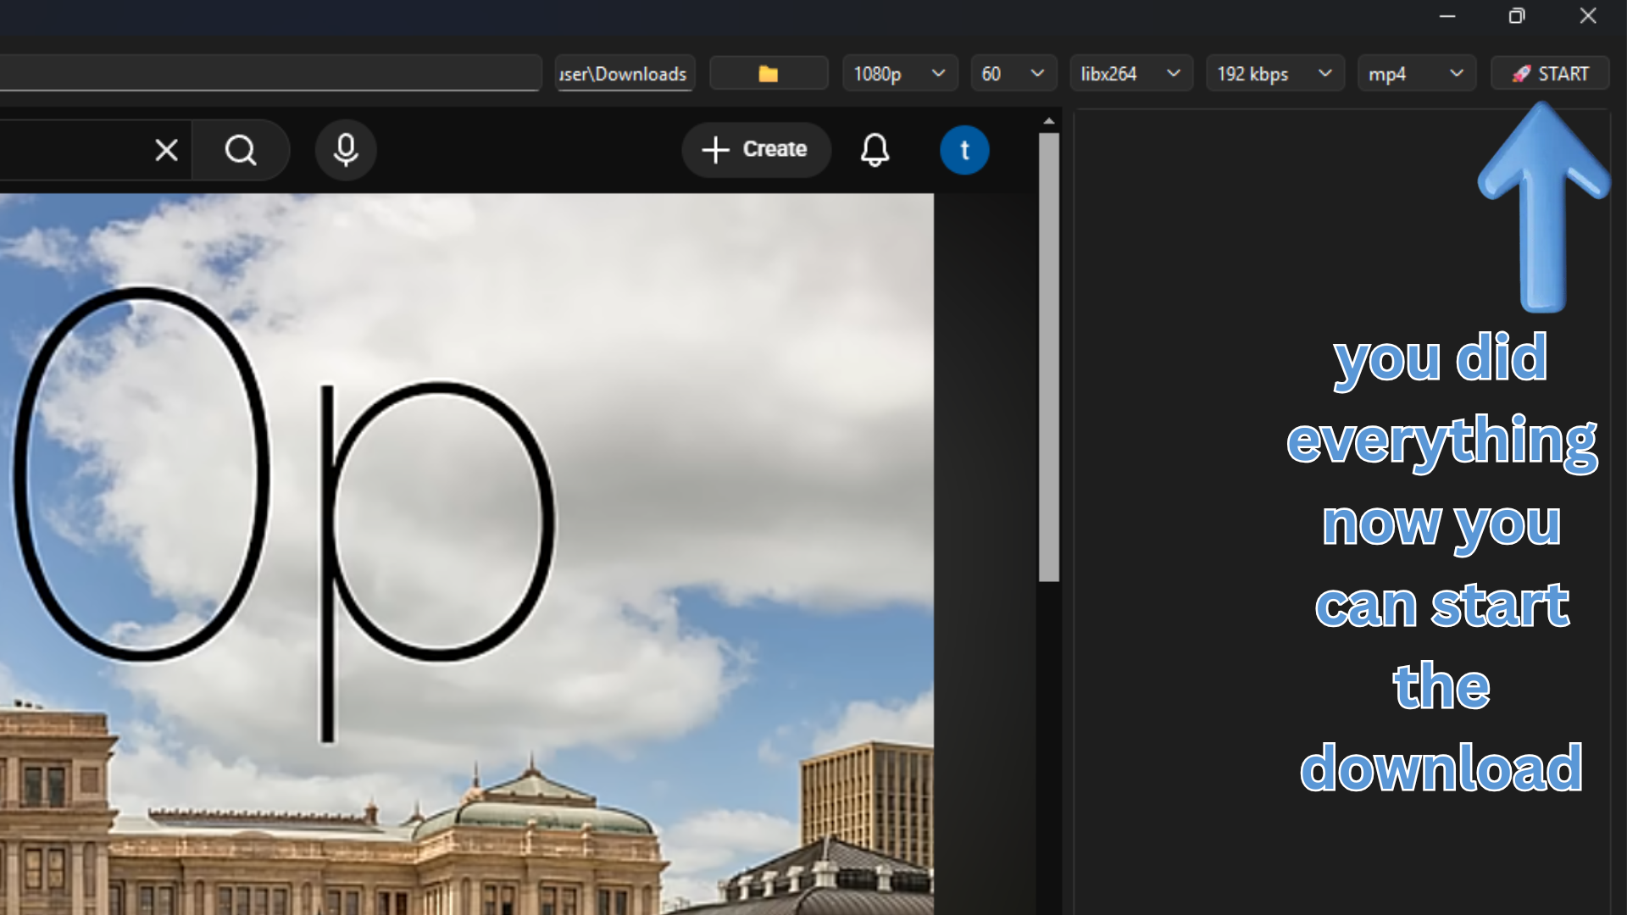Image resolution: width=1627 pixels, height=915 pixels.
Task: Click the scrollbar up arrow
Action: coord(1049,121)
